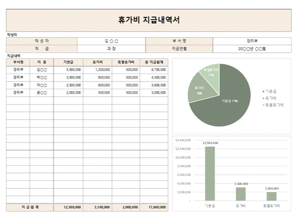Click the 경리부 cell in 차○○ row
Screen dimensions: 300x220
click(x=18, y=85)
